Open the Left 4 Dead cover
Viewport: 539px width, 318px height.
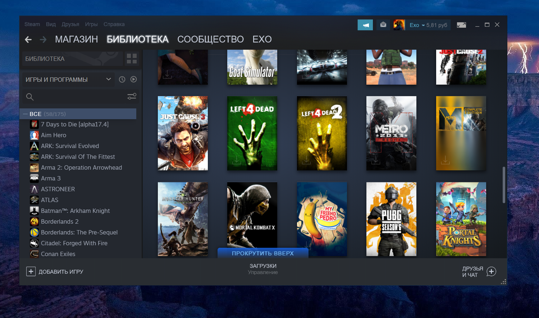click(252, 133)
